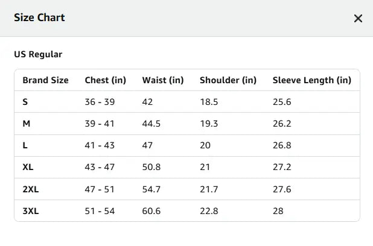Image resolution: width=373 pixels, height=246 pixels.
Task: Click the Sleeve Length (in) header
Action: pos(312,80)
